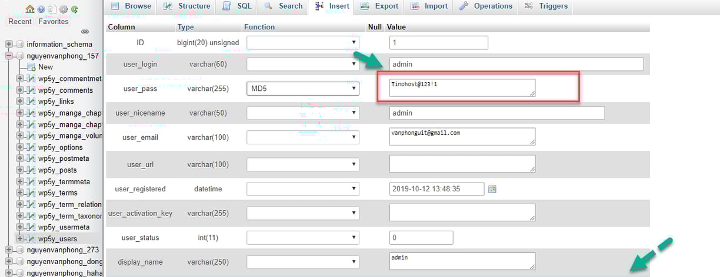
Task: Open the Search tab
Action: [x=283, y=6]
